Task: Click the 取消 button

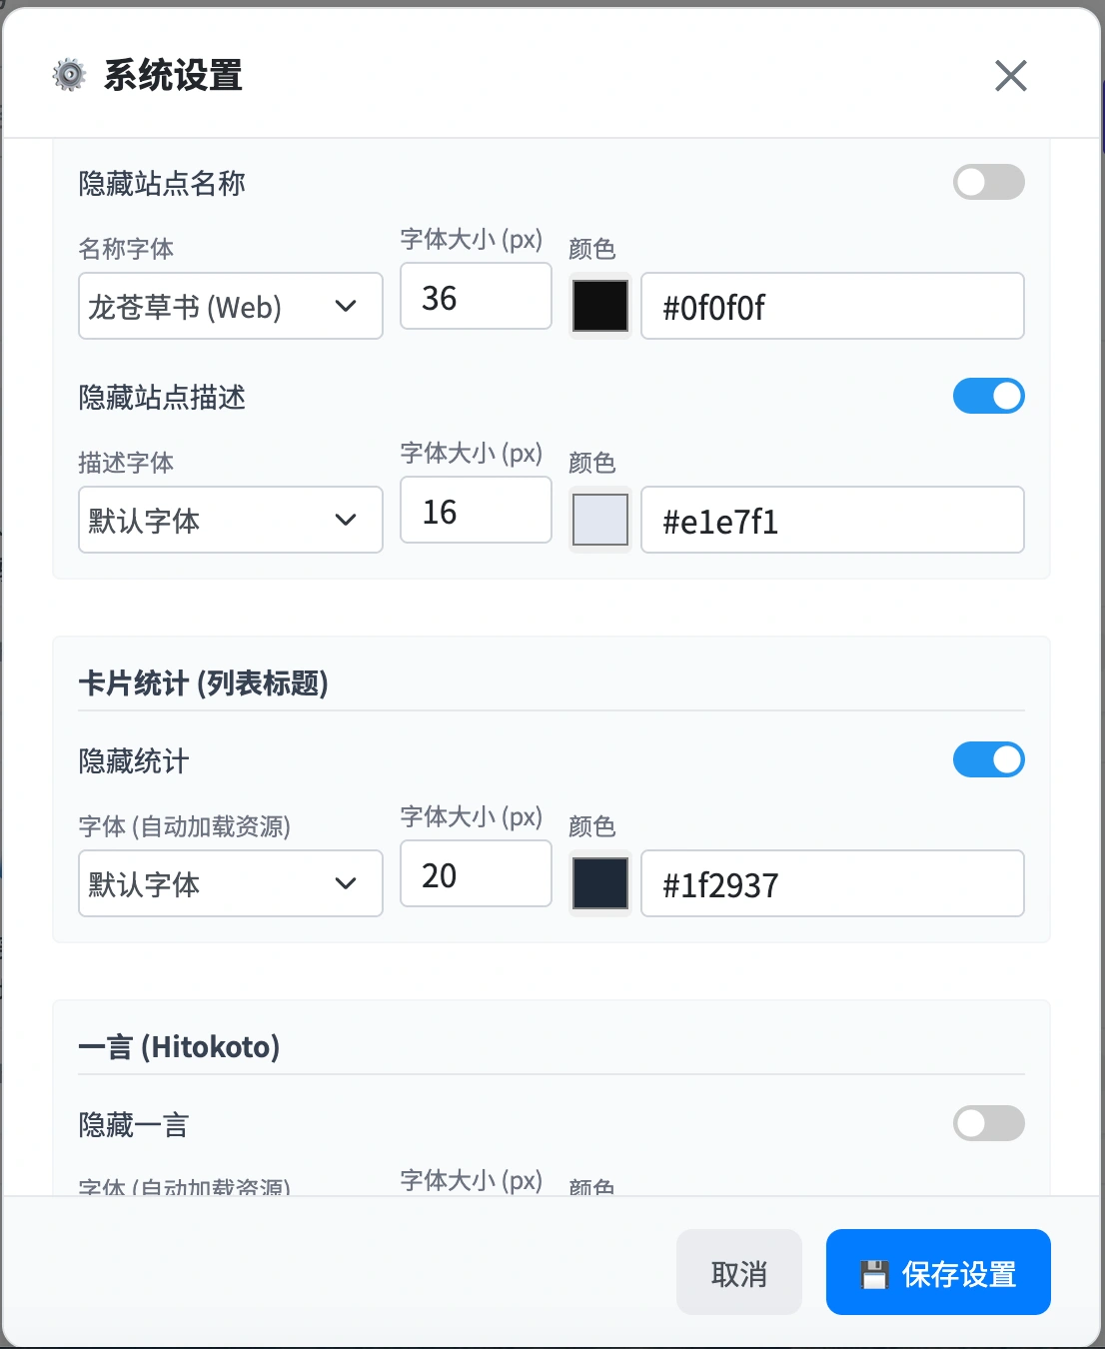Action: pyautogui.click(x=738, y=1273)
